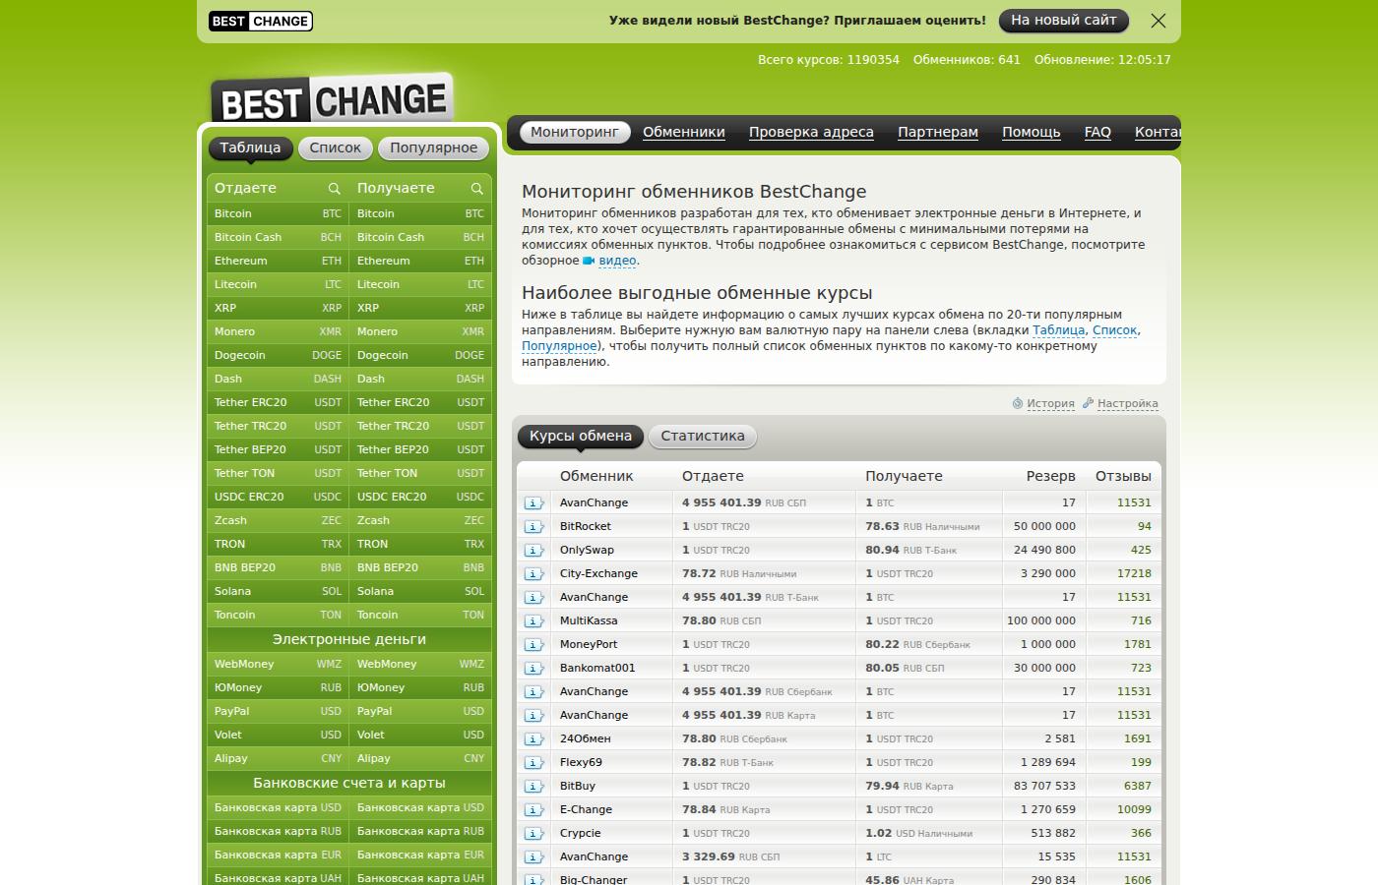The height and width of the screenshot is (885, 1378).
Task: Select Solana SOL in Отдаете column
Action: (278, 591)
